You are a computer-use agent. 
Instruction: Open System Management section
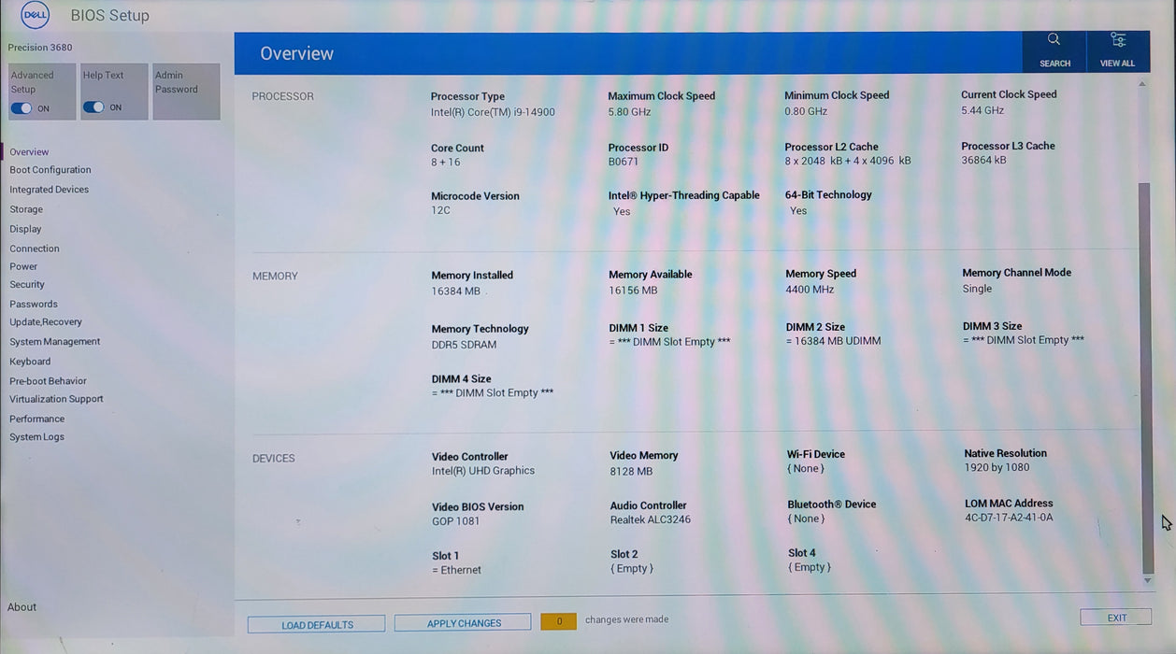coord(55,342)
